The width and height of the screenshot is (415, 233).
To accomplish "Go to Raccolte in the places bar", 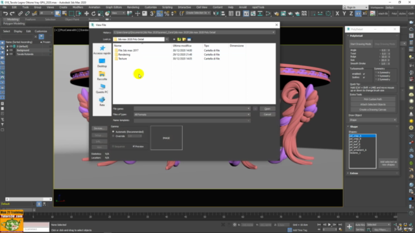I will tap(102, 76).
